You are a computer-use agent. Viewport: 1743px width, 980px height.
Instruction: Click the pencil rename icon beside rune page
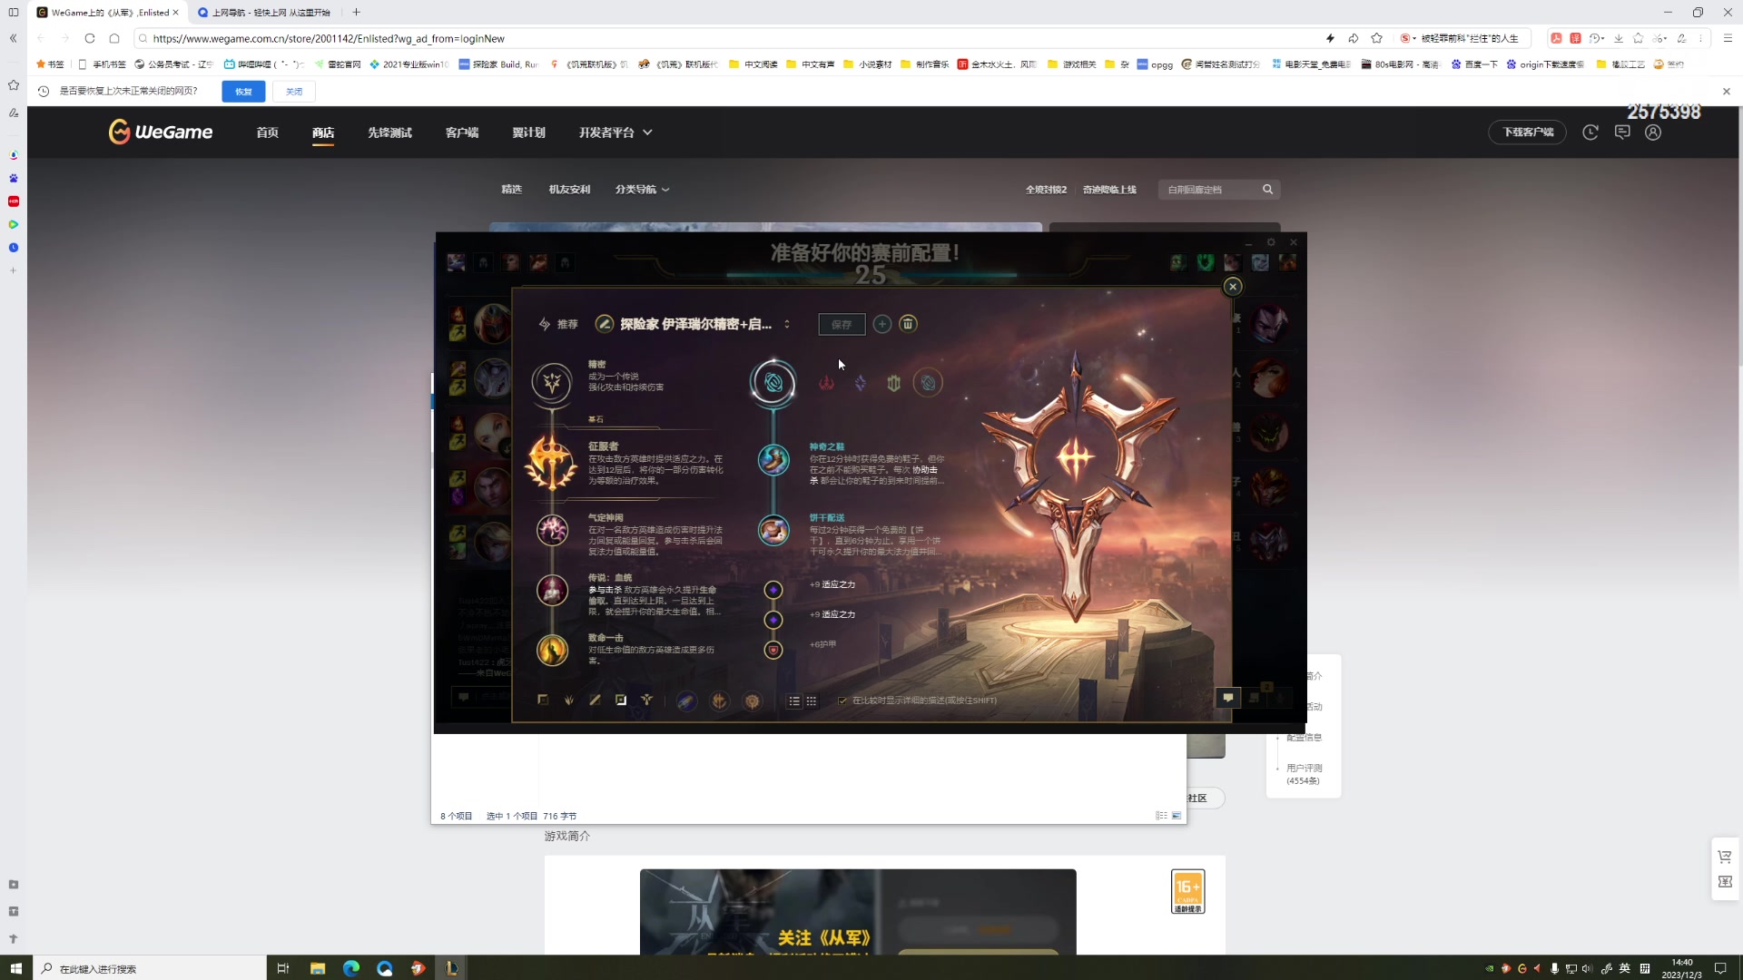pos(604,324)
